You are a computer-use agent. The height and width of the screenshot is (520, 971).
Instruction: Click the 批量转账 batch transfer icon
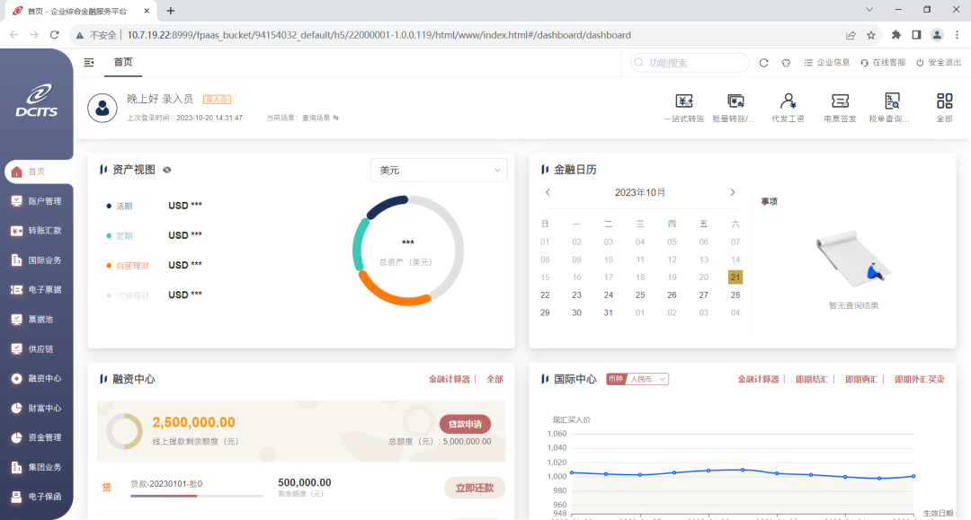[735, 101]
